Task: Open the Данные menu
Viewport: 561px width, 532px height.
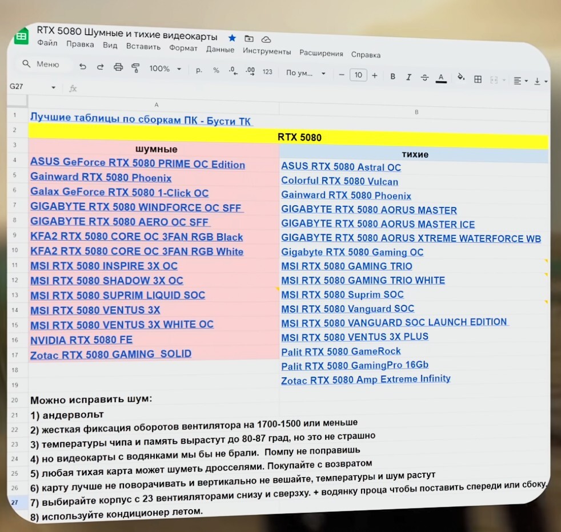Action: pyautogui.click(x=220, y=49)
